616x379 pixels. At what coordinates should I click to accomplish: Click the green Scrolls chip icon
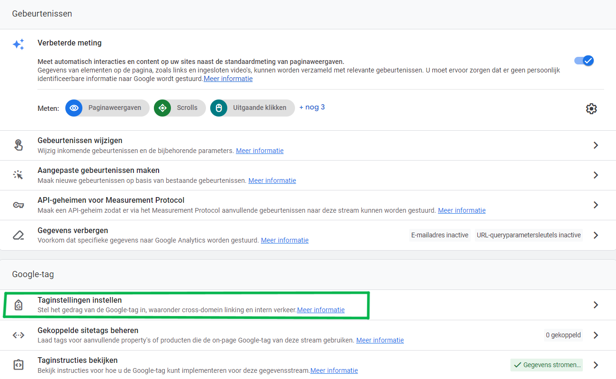pyautogui.click(x=162, y=108)
